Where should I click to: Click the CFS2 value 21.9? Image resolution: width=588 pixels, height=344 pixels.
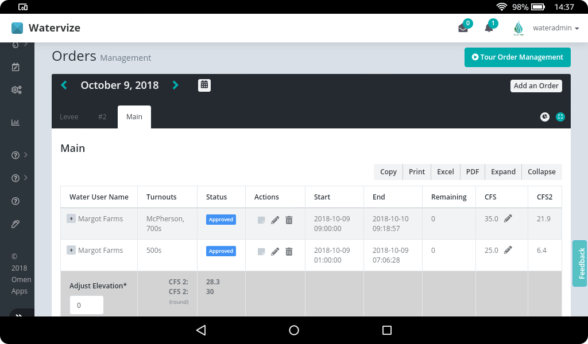[543, 219]
